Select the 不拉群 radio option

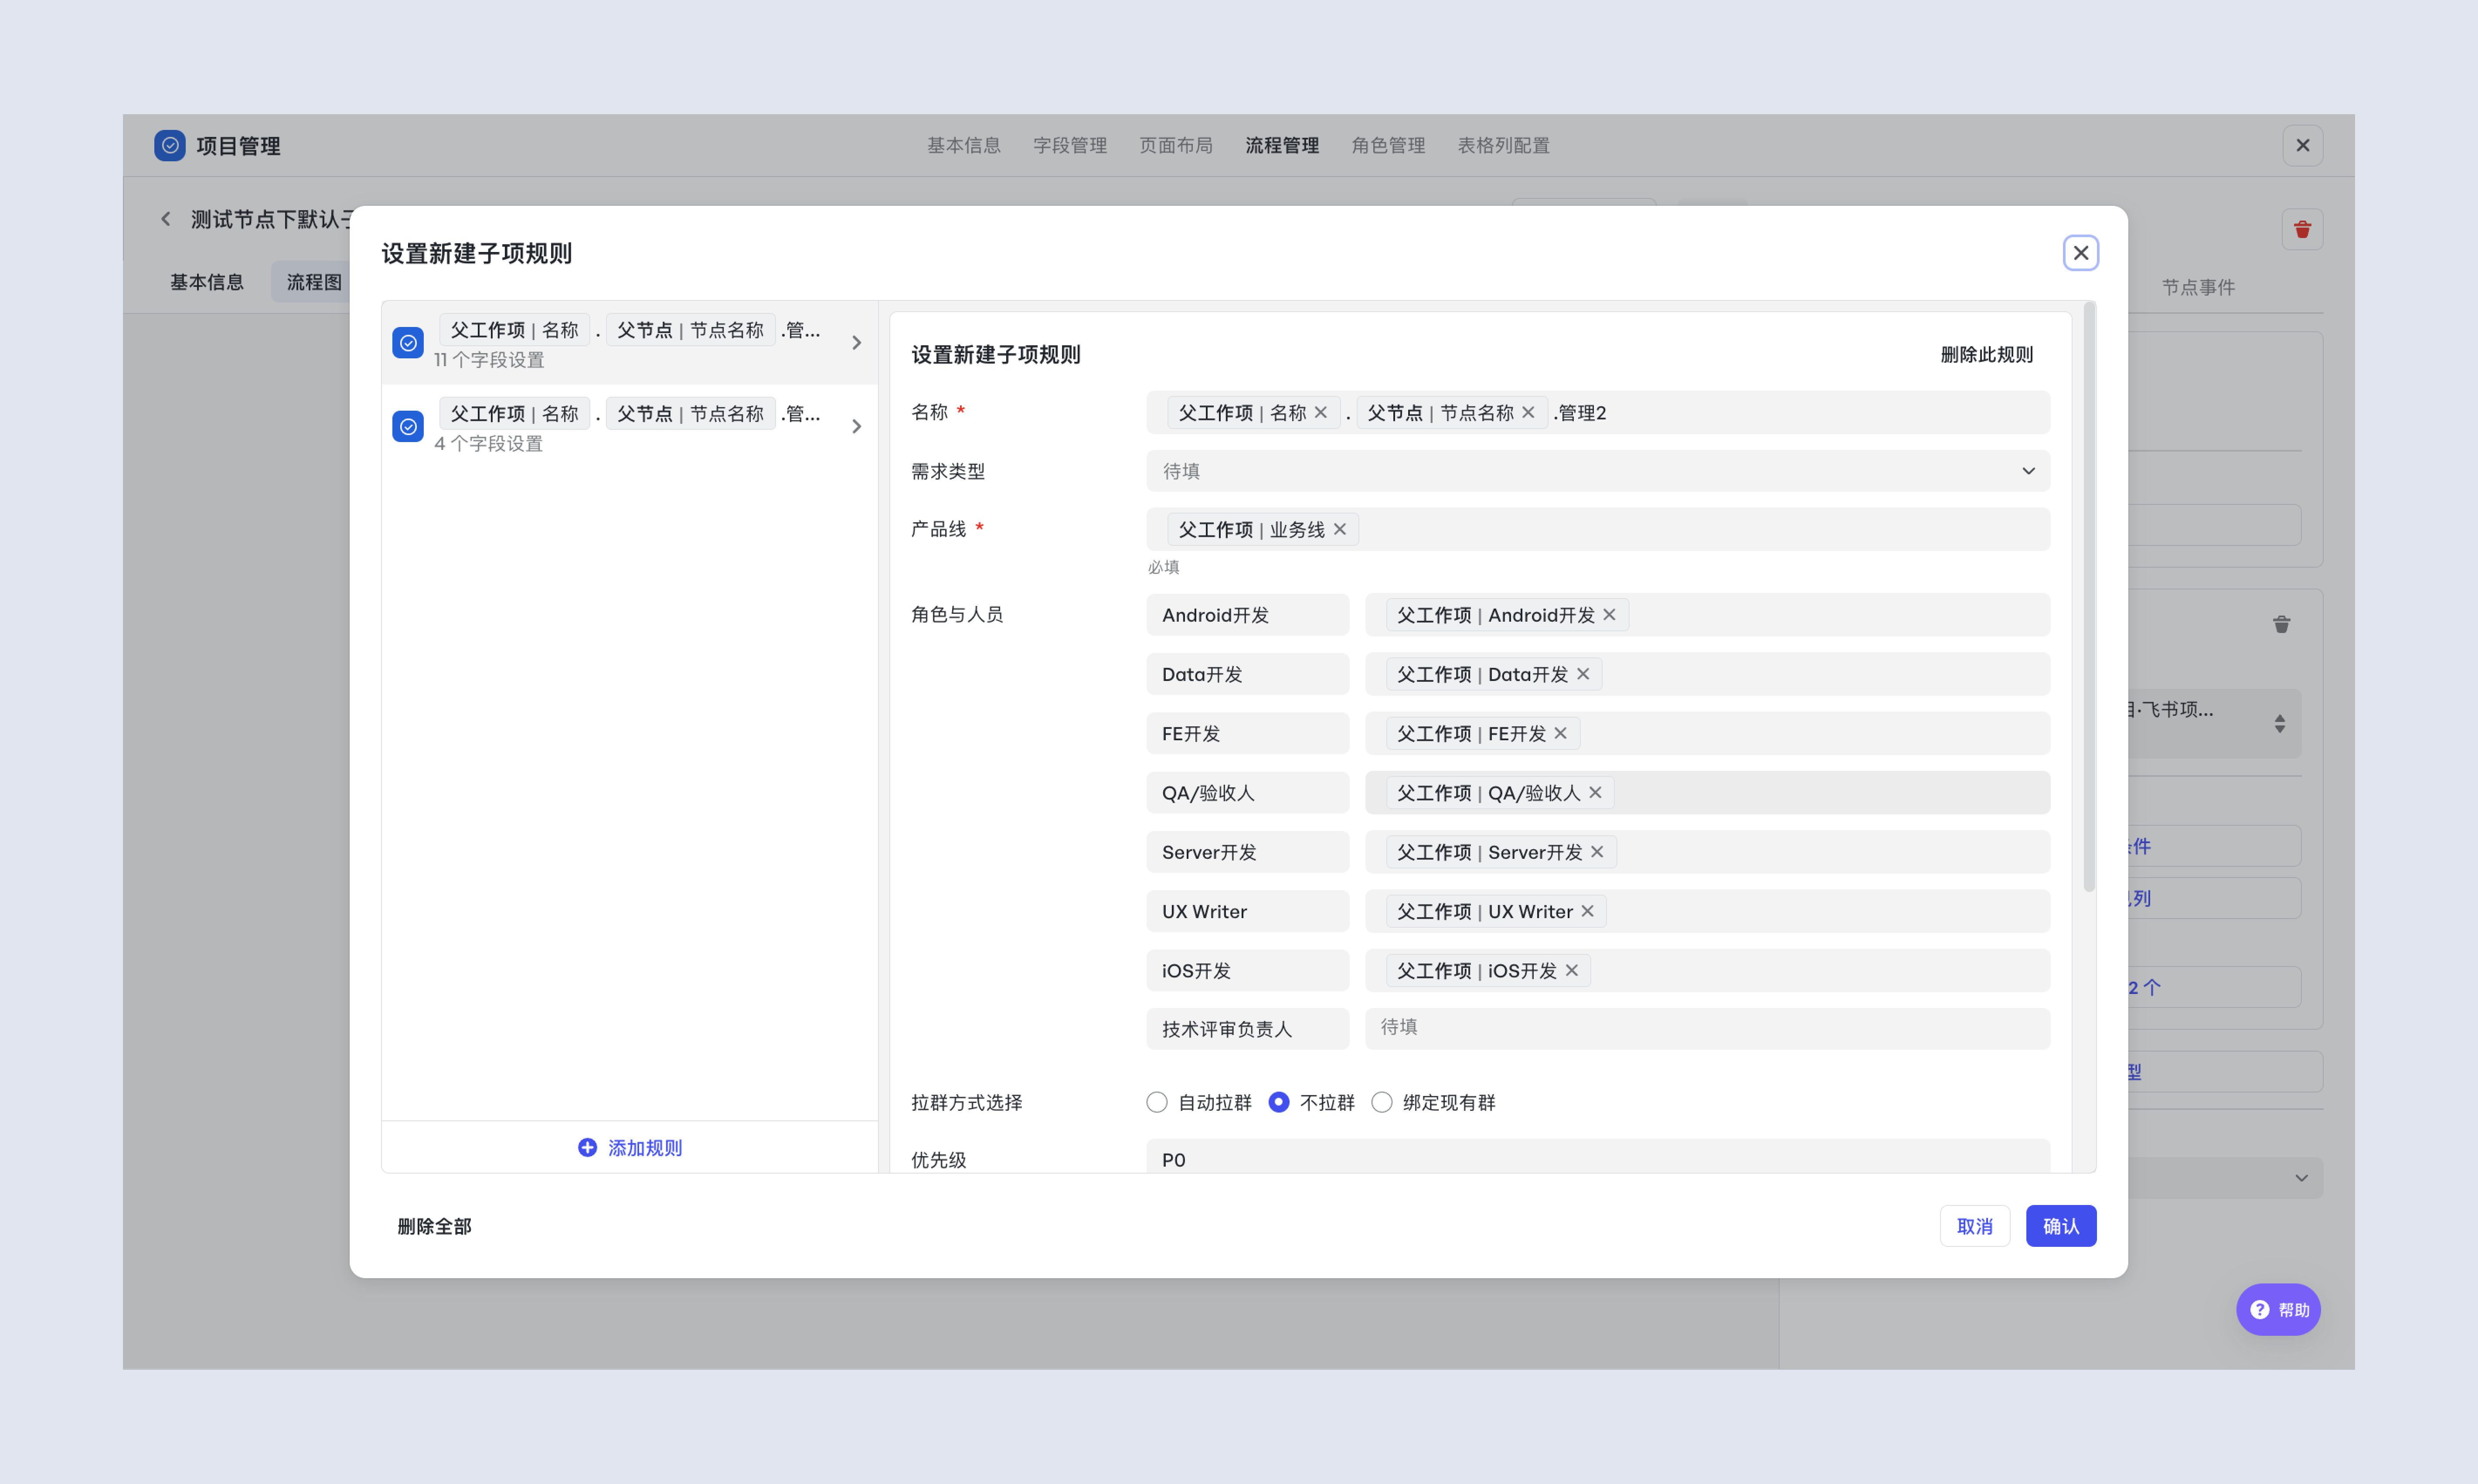[1279, 1102]
